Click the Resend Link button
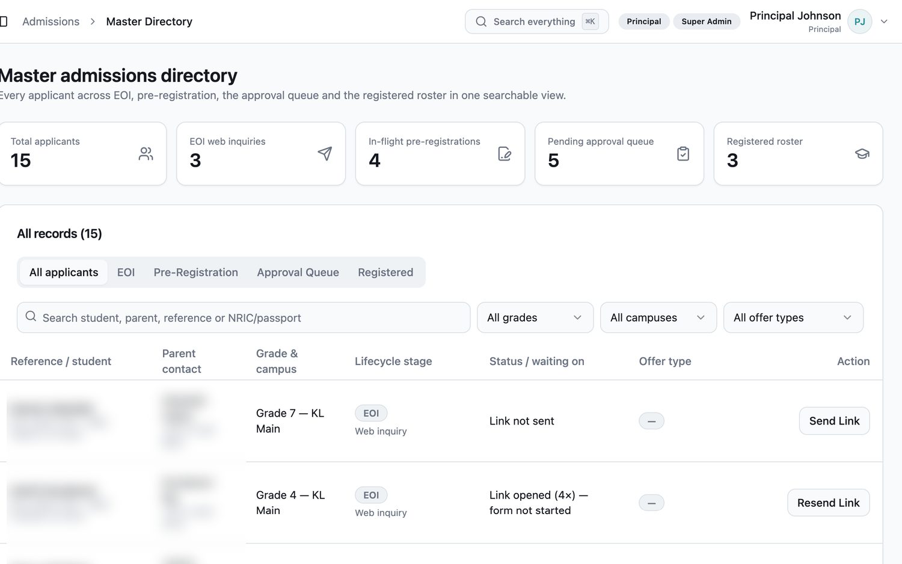The height and width of the screenshot is (564, 902). click(x=828, y=503)
